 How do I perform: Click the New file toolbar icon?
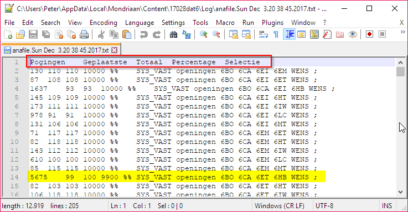8,34
